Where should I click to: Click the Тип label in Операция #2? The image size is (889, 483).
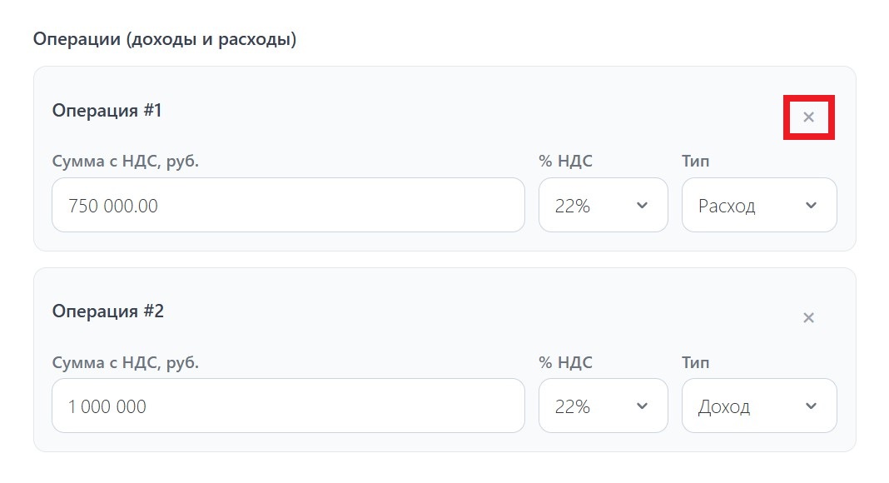pyautogui.click(x=697, y=362)
